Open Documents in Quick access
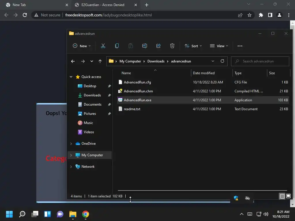This screenshot has height=221, width=295. tap(92, 104)
